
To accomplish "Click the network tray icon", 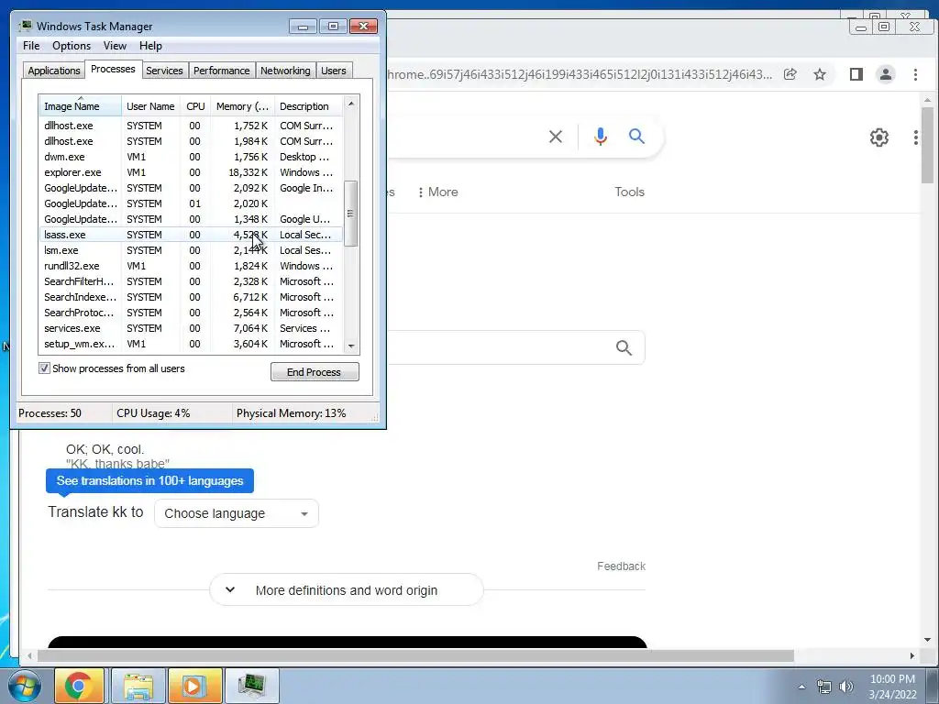I will coord(824,687).
